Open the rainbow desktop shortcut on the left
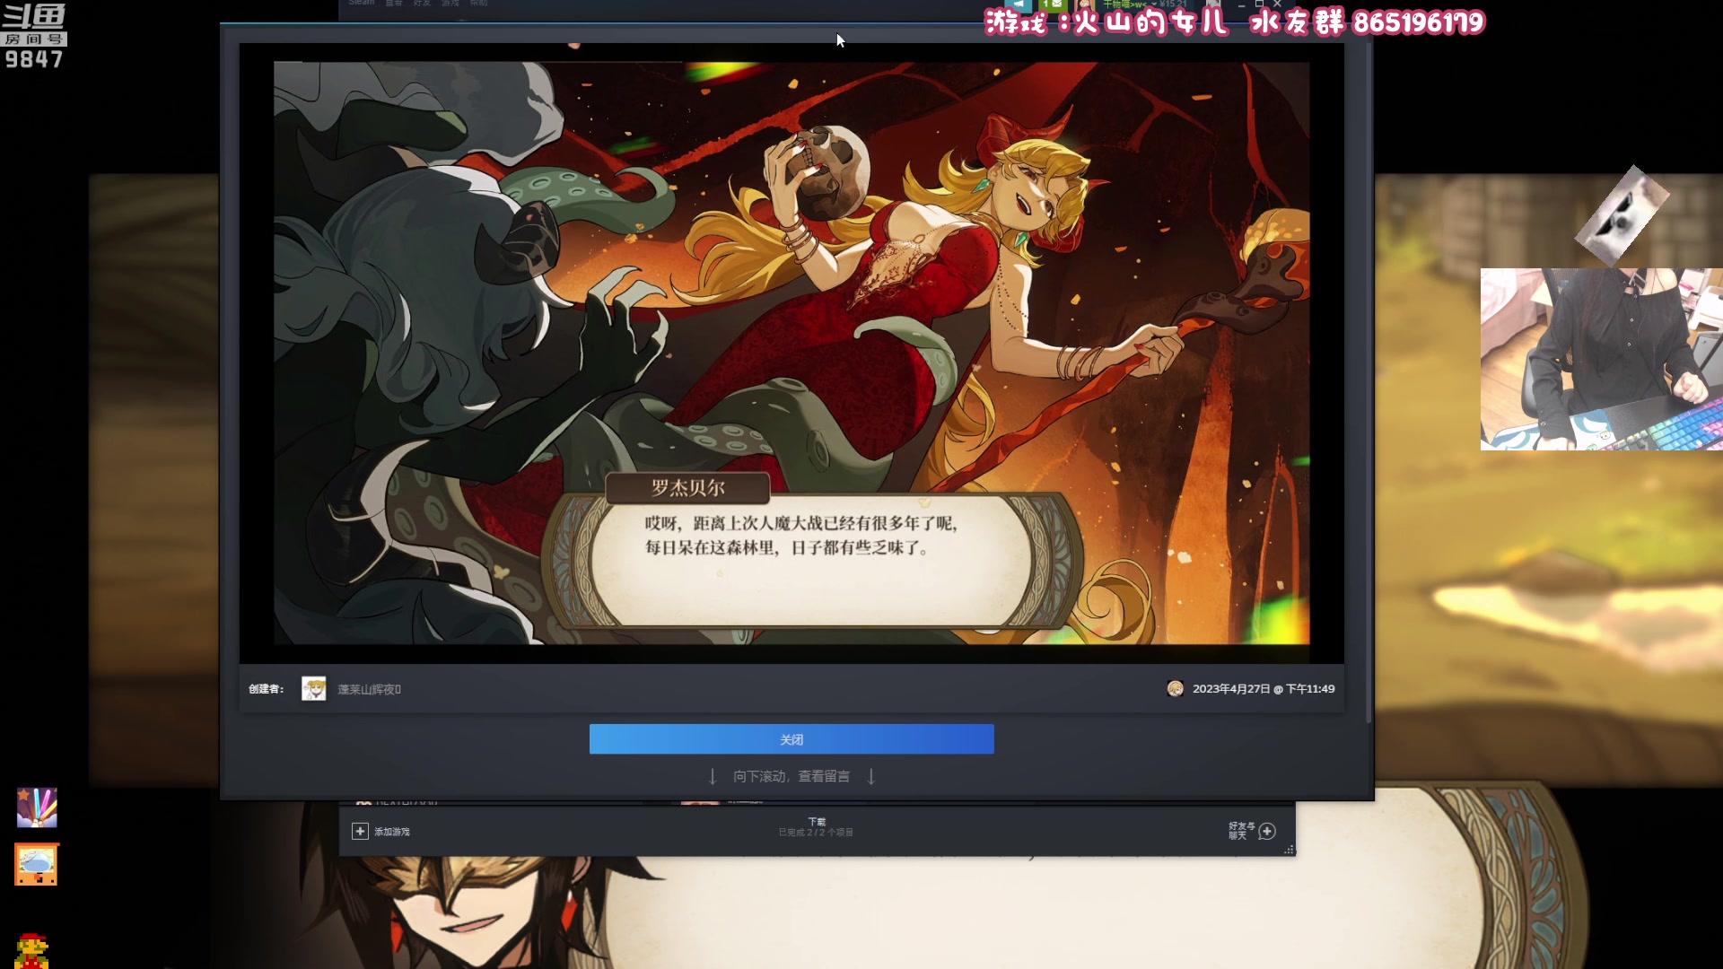The image size is (1723, 969). pos(36,807)
